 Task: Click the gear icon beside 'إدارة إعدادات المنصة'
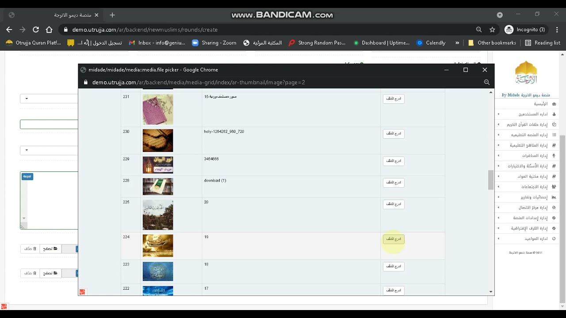(x=554, y=218)
